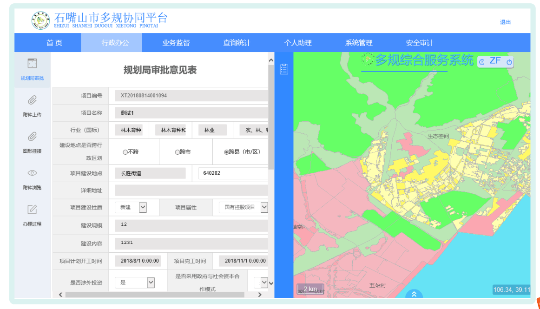This screenshot has height=309, width=540.
Task: Click the power icon next to ZF
Action: click(509, 62)
